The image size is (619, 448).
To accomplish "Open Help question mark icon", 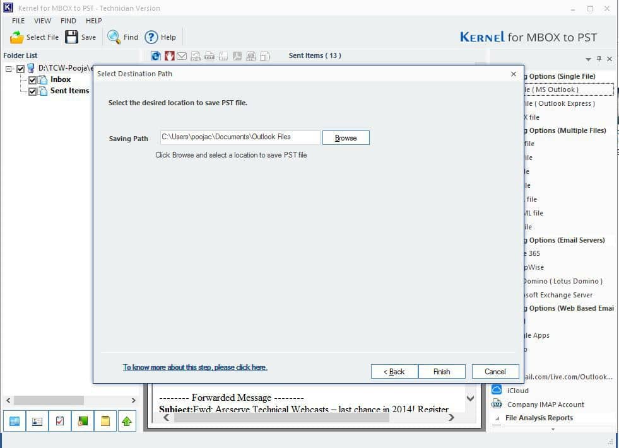I will point(151,37).
